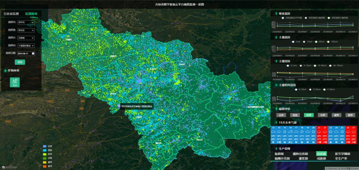Select the 抽穗开花期 production stage

(x=282, y=158)
